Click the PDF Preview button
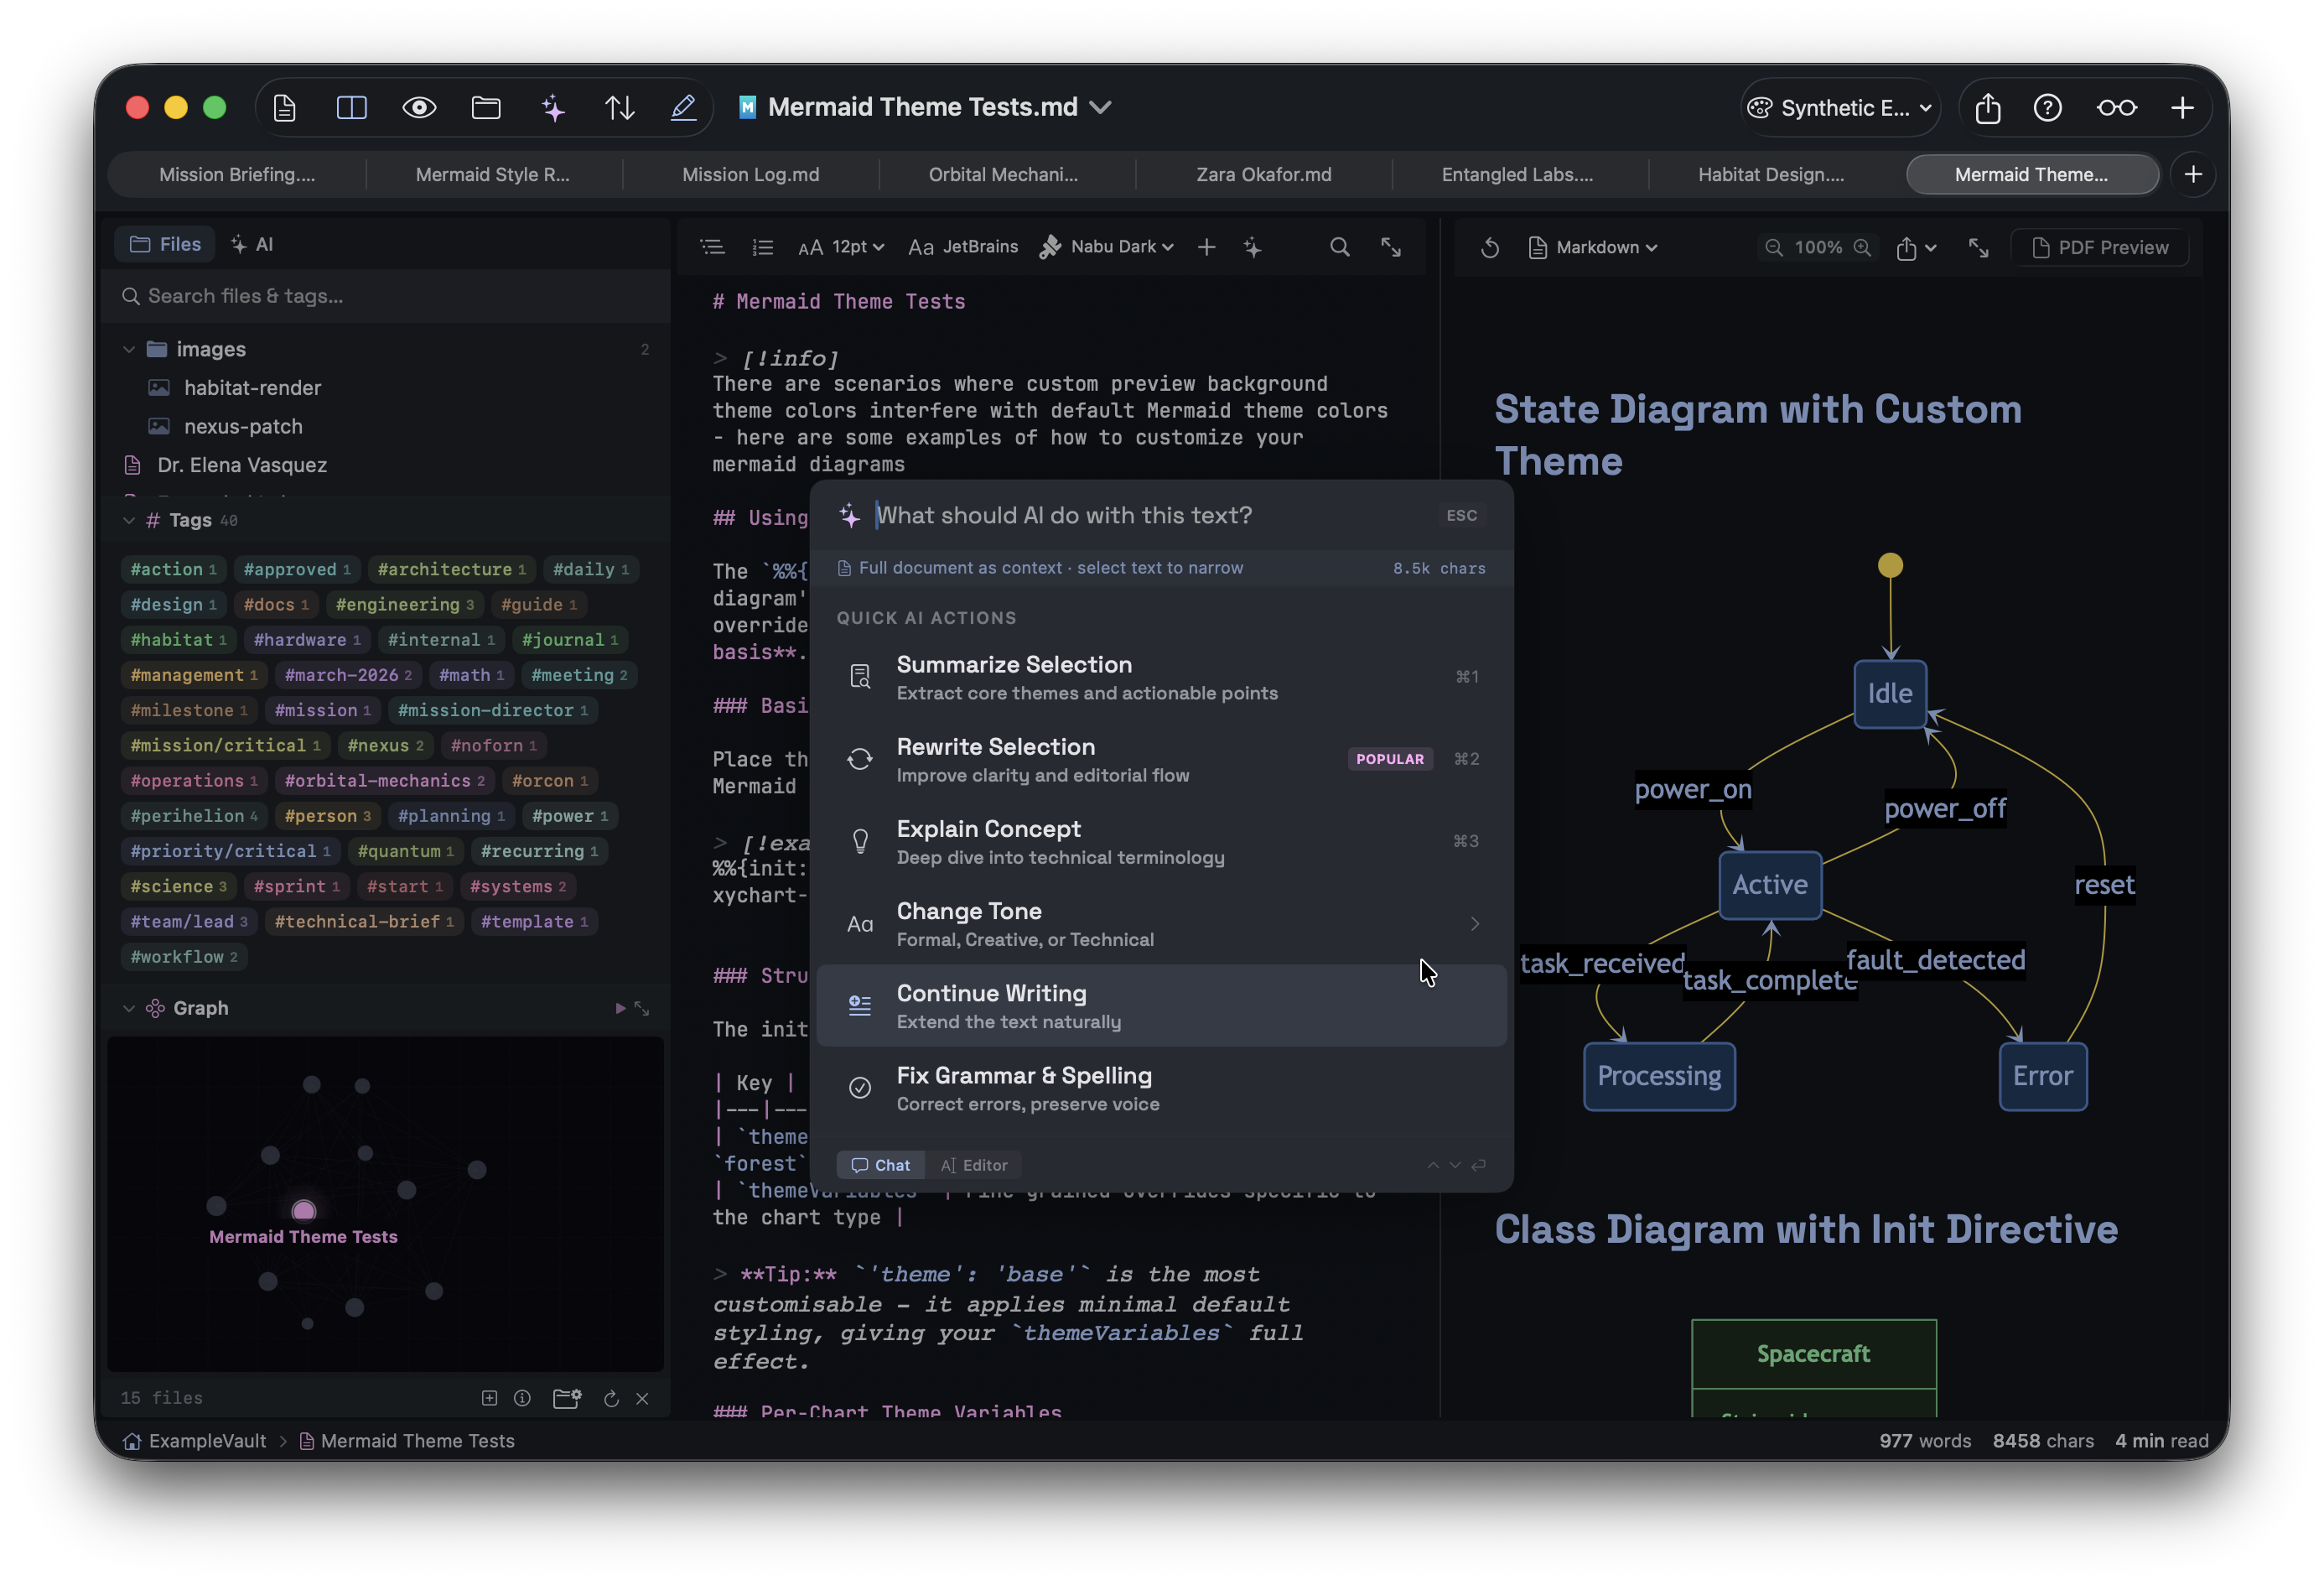The height and width of the screenshot is (1585, 2324). (2100, 247)
